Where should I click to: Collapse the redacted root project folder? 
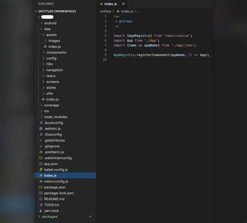(x=47, y=17)
